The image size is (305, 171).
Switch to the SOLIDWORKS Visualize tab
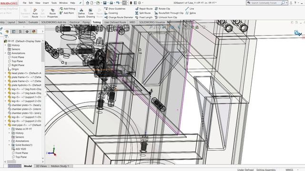point(152,22)
